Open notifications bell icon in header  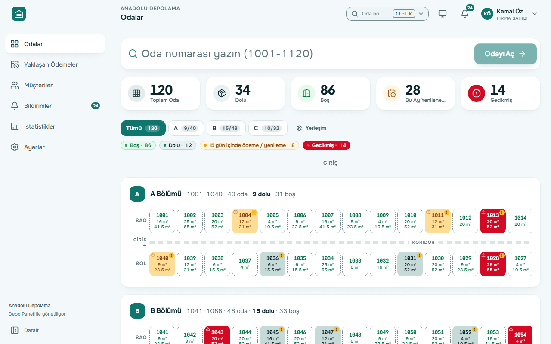pos(465,14)
